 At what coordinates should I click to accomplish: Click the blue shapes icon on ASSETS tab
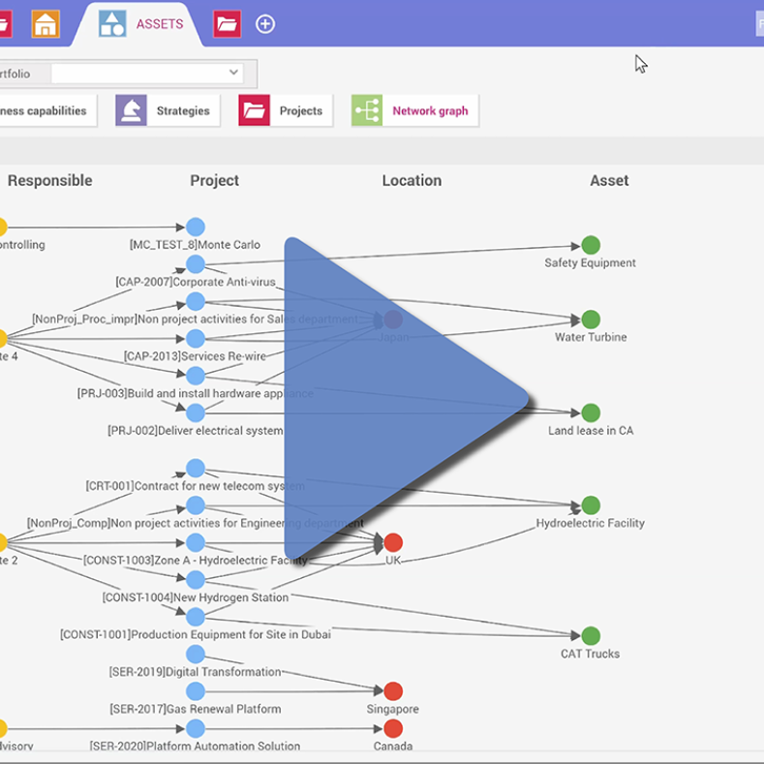point(112,23)
